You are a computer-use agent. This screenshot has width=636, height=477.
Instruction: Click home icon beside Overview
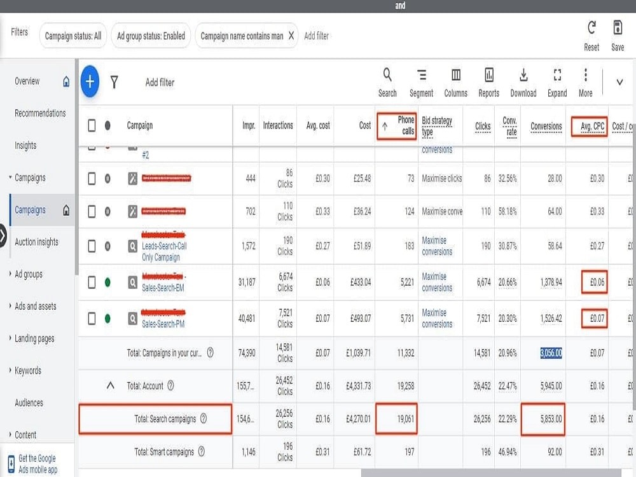(x=66, y=81)
